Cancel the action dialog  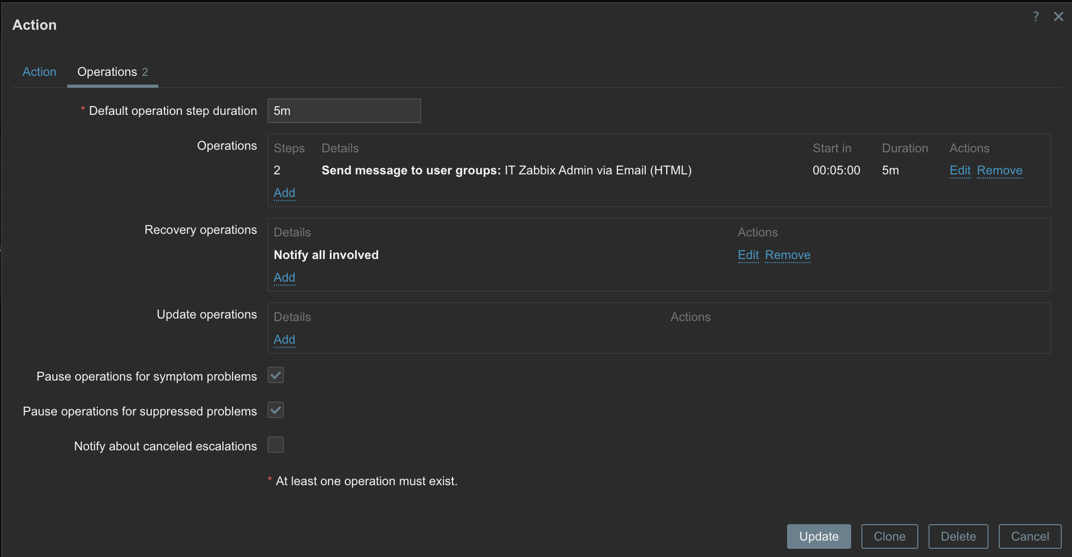click(1029, 536)
